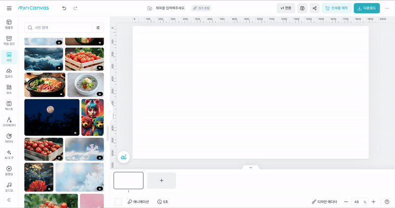Image resolution: width=395 pixels, height=208 pixels.
Task: Click the floating AI assistant button
Action: pos(123,157)
